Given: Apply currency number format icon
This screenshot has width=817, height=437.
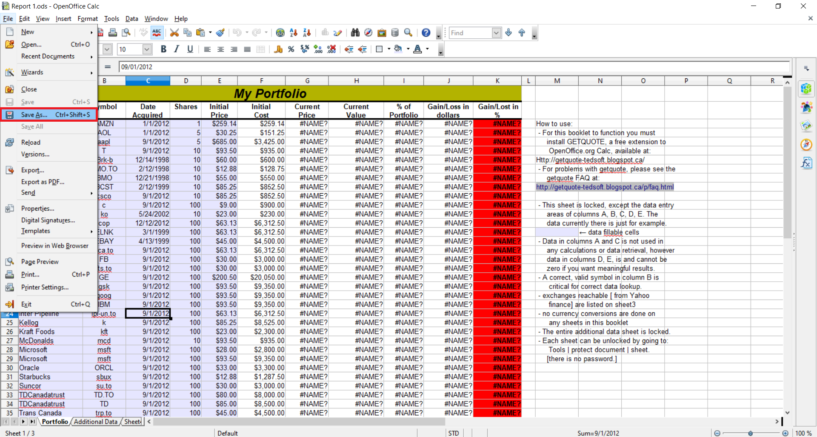Looking at the screenshot, I should click(x=278, y=49).
